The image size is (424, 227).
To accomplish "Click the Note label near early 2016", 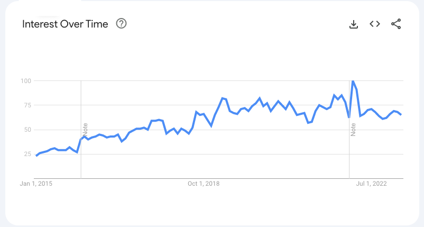I will (x=85, y=129).
